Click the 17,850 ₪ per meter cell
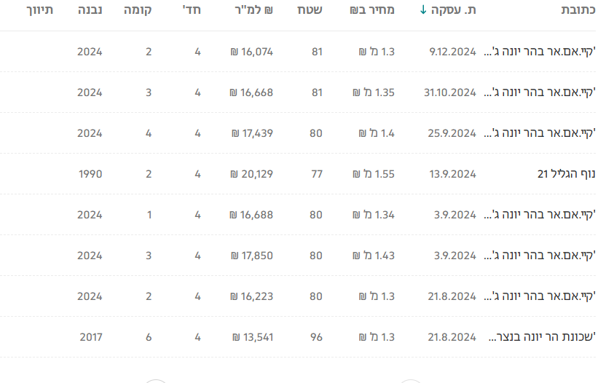 click(251, 256)
